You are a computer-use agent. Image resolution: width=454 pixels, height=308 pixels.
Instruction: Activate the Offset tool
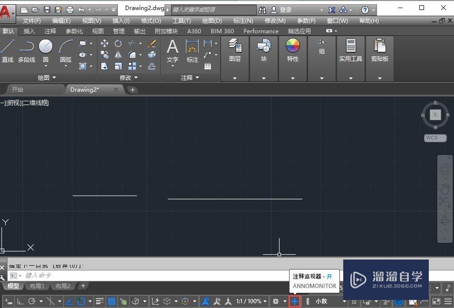click(152, 66)
